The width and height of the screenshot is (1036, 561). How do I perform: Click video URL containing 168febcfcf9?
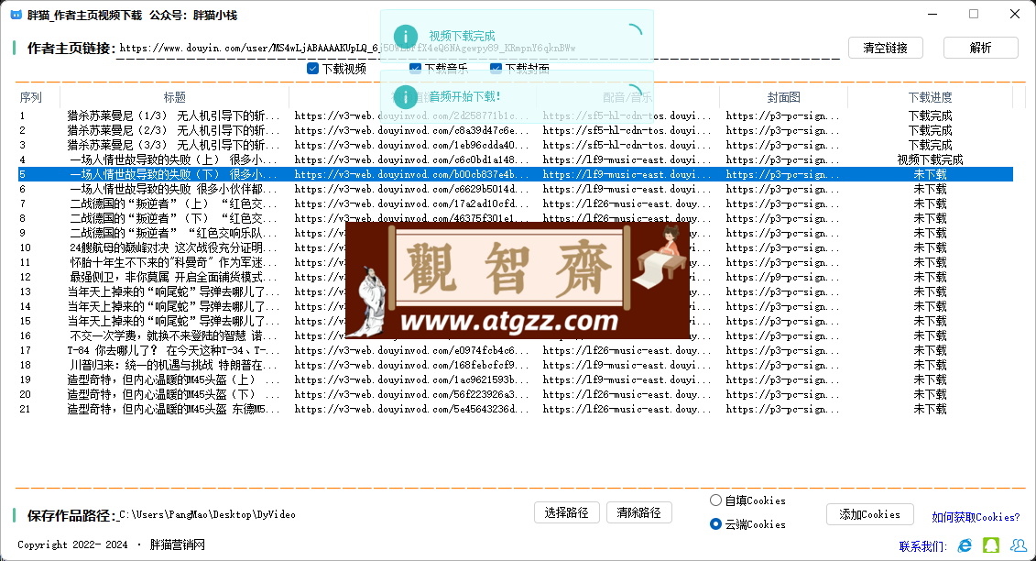click(411, 365)
